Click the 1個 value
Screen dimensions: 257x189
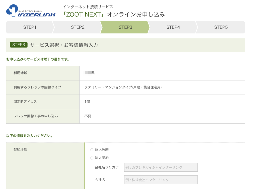tap(87, 102)
